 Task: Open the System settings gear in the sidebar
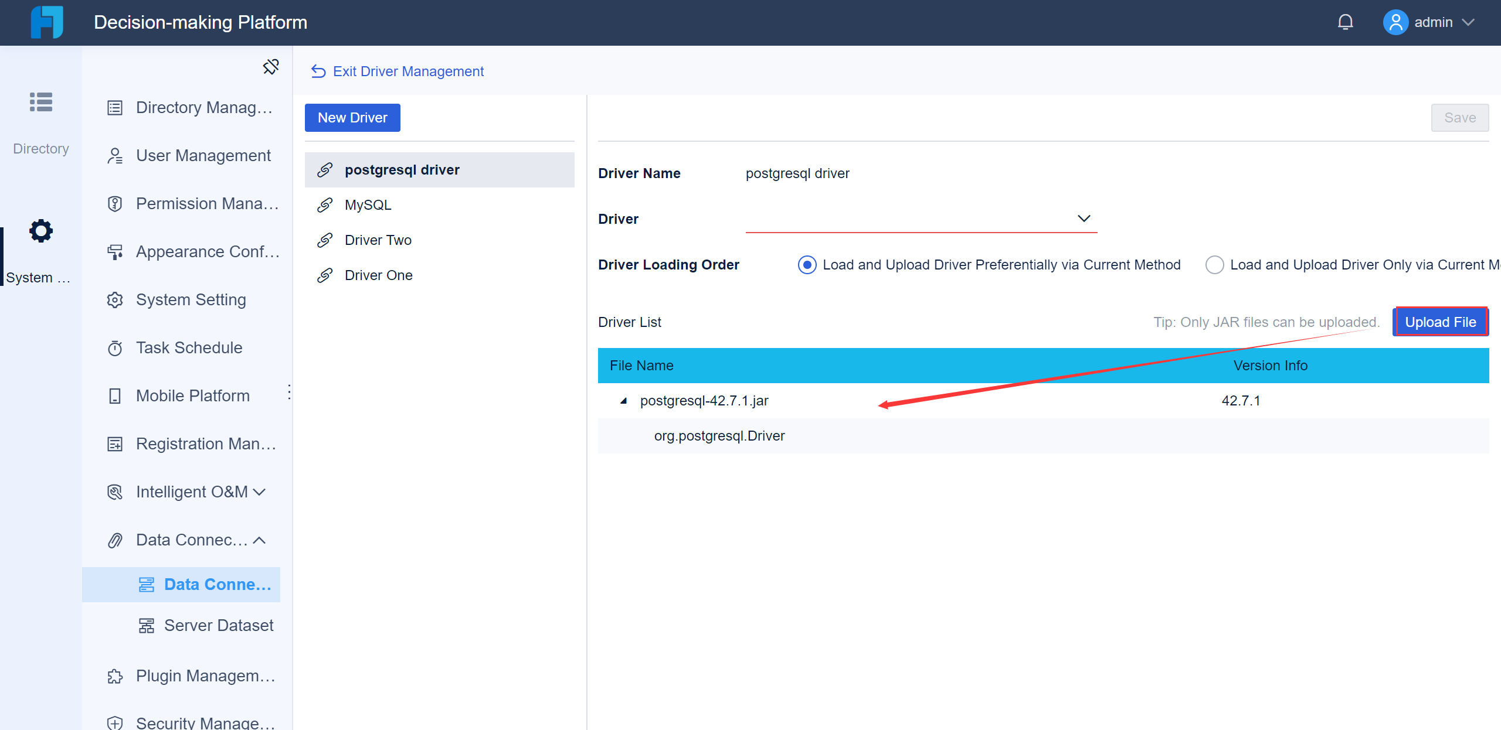(40, 230)
